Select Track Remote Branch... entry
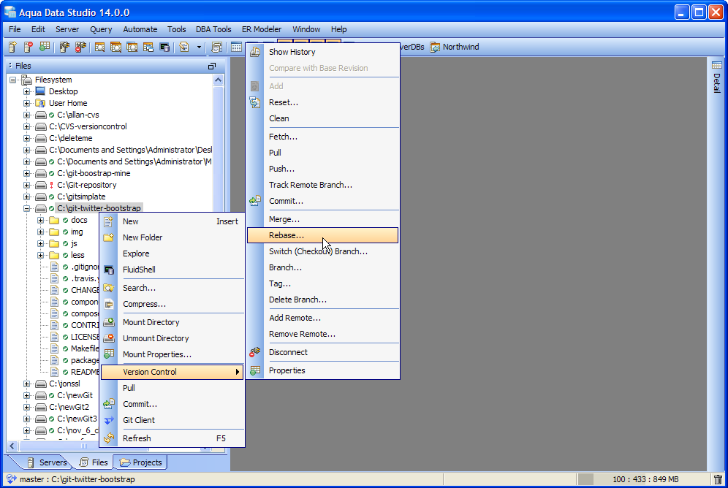 322,185
